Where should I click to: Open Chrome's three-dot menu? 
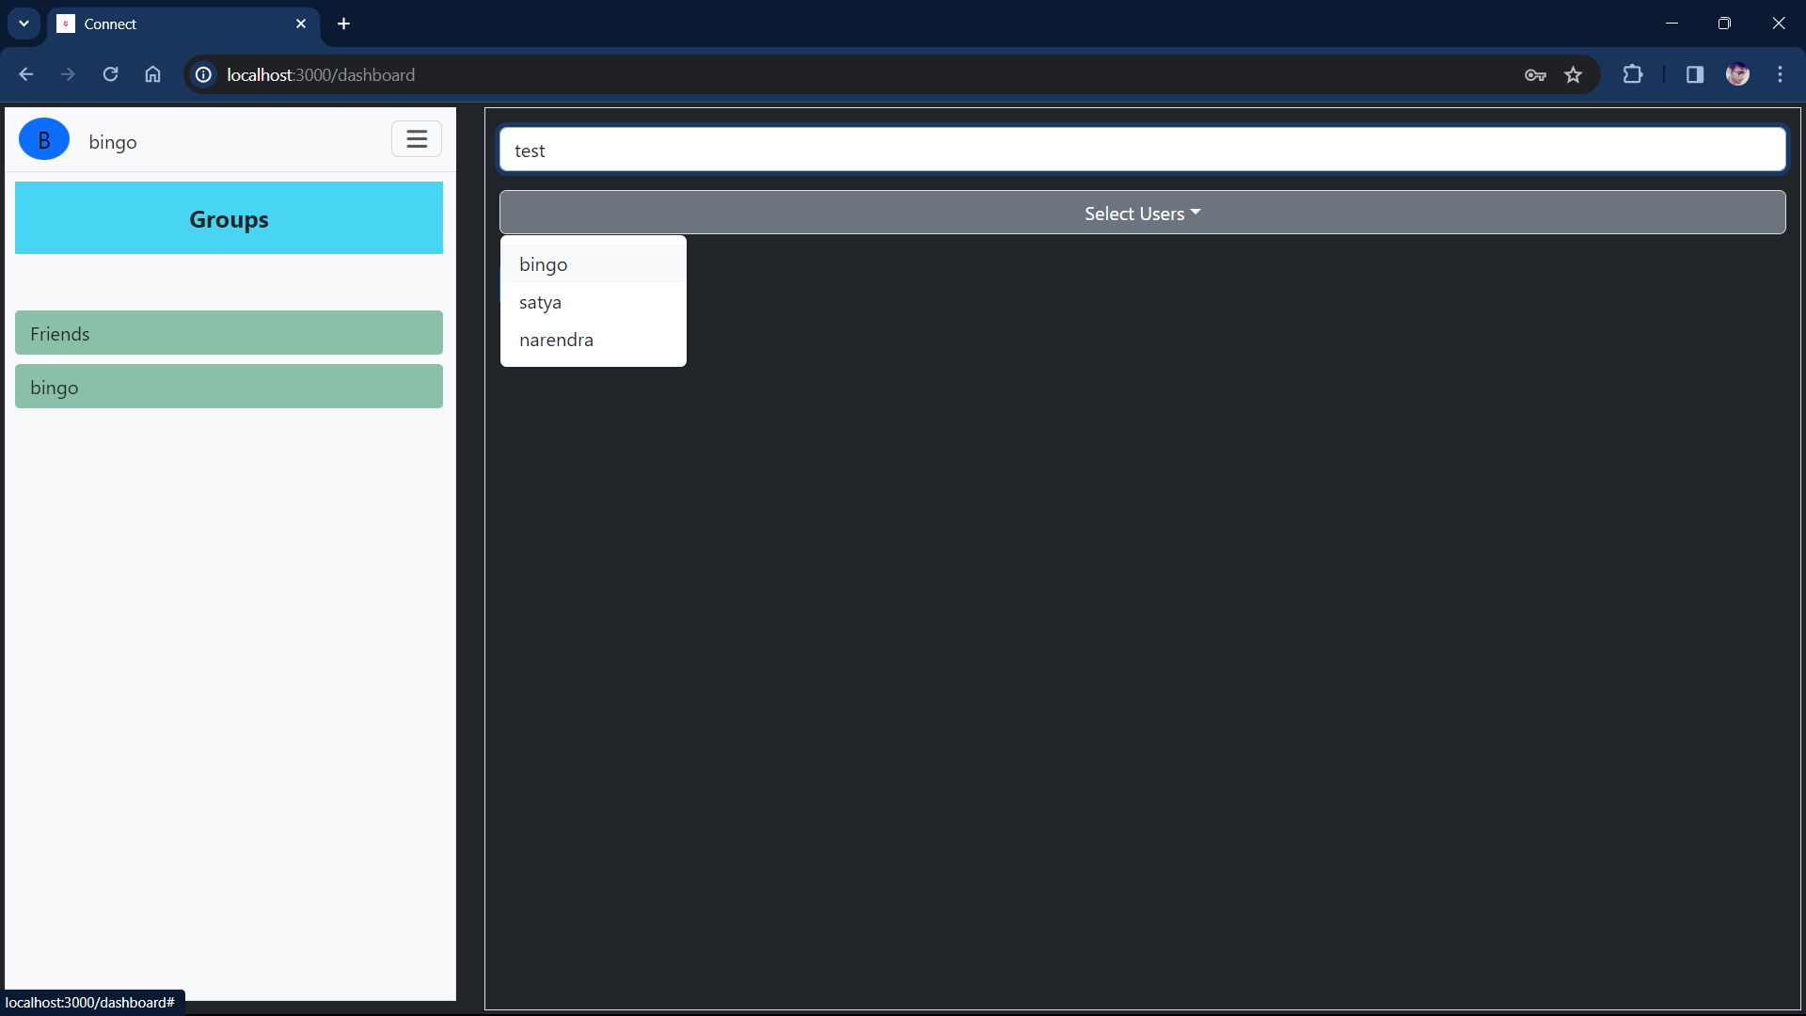1780,74
